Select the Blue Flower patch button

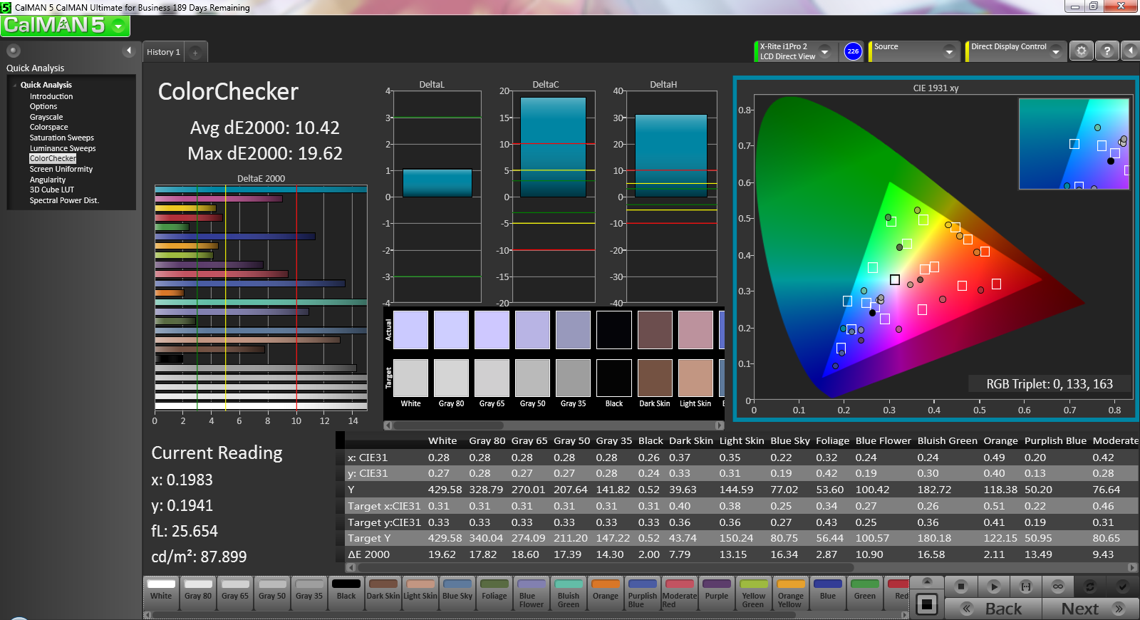[532, 594]
